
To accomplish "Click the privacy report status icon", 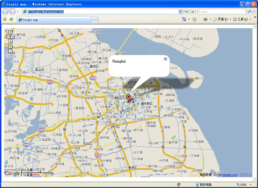I will click(179, 185).
